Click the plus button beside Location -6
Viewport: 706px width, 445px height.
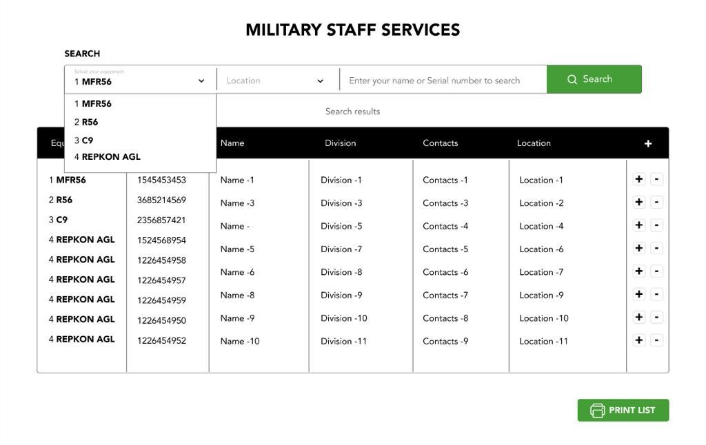click(639, 248)
